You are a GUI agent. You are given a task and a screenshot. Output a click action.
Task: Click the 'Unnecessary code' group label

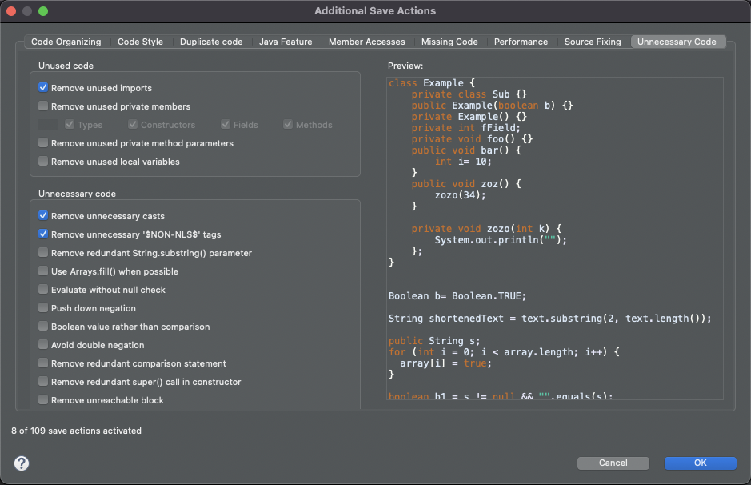77,194
